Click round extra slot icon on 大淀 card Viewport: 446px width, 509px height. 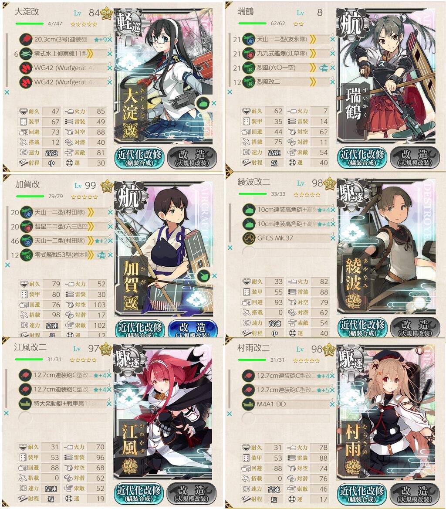(x=203, y=103)
